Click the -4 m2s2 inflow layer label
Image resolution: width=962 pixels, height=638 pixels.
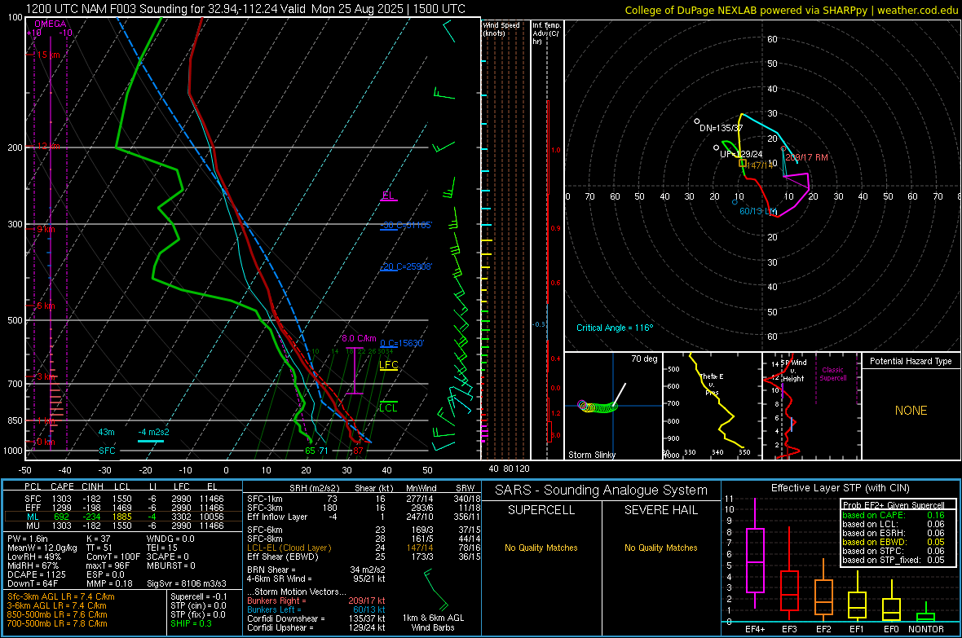153,432
